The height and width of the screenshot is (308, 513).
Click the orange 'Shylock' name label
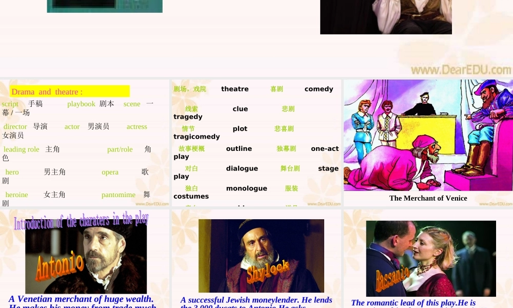[268, 271]
